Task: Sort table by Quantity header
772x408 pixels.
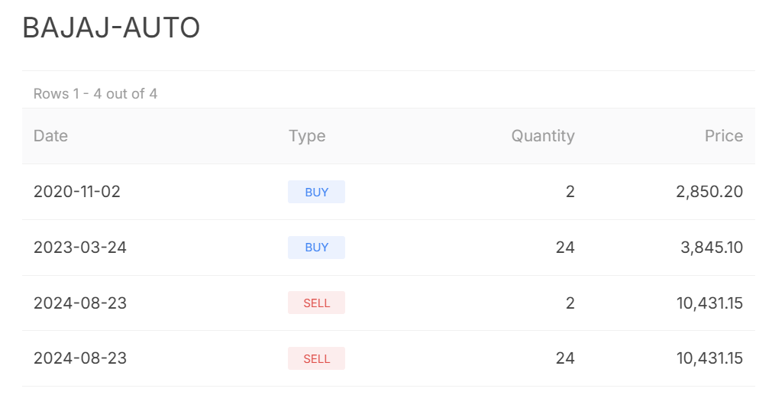Action: point(542,136)
